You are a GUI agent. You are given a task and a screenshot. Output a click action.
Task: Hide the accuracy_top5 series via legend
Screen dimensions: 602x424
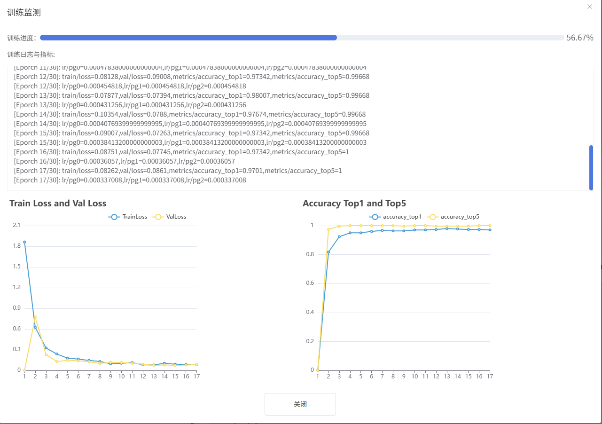pos(453,217)
